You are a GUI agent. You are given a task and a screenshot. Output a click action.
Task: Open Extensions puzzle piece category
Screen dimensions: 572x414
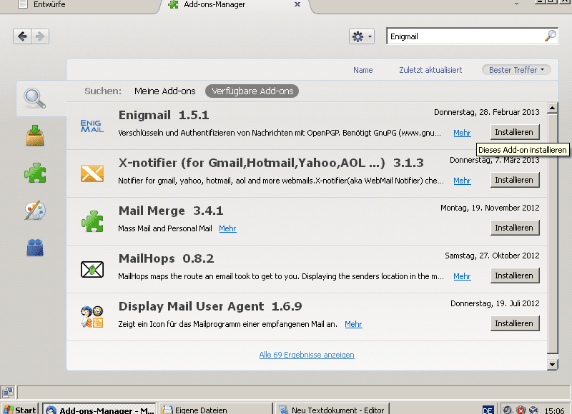coord(34,173)
